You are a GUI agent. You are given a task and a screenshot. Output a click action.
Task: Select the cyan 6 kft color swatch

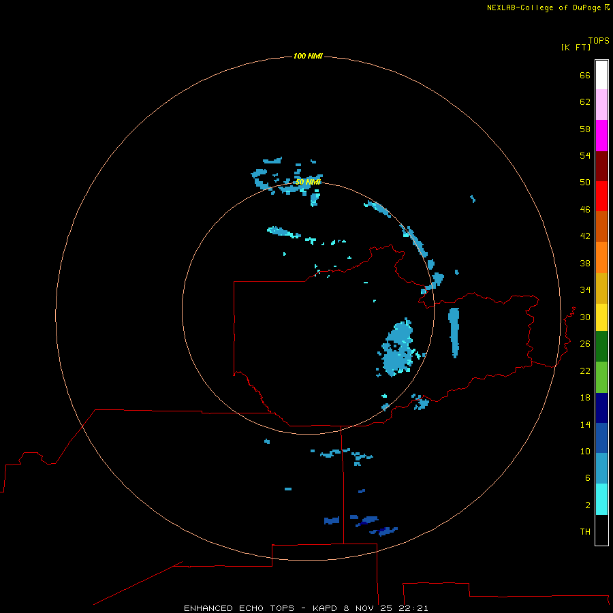click(x=601, y=499)
